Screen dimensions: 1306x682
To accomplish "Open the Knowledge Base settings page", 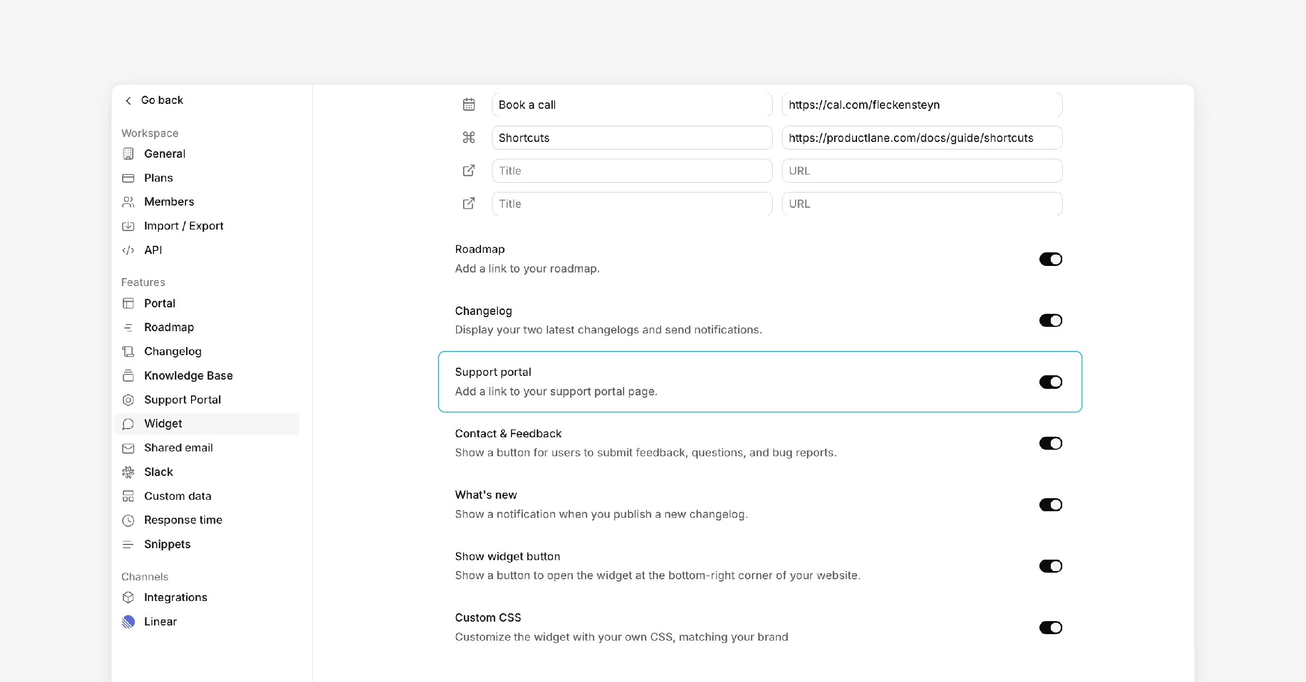I will 188,376.
